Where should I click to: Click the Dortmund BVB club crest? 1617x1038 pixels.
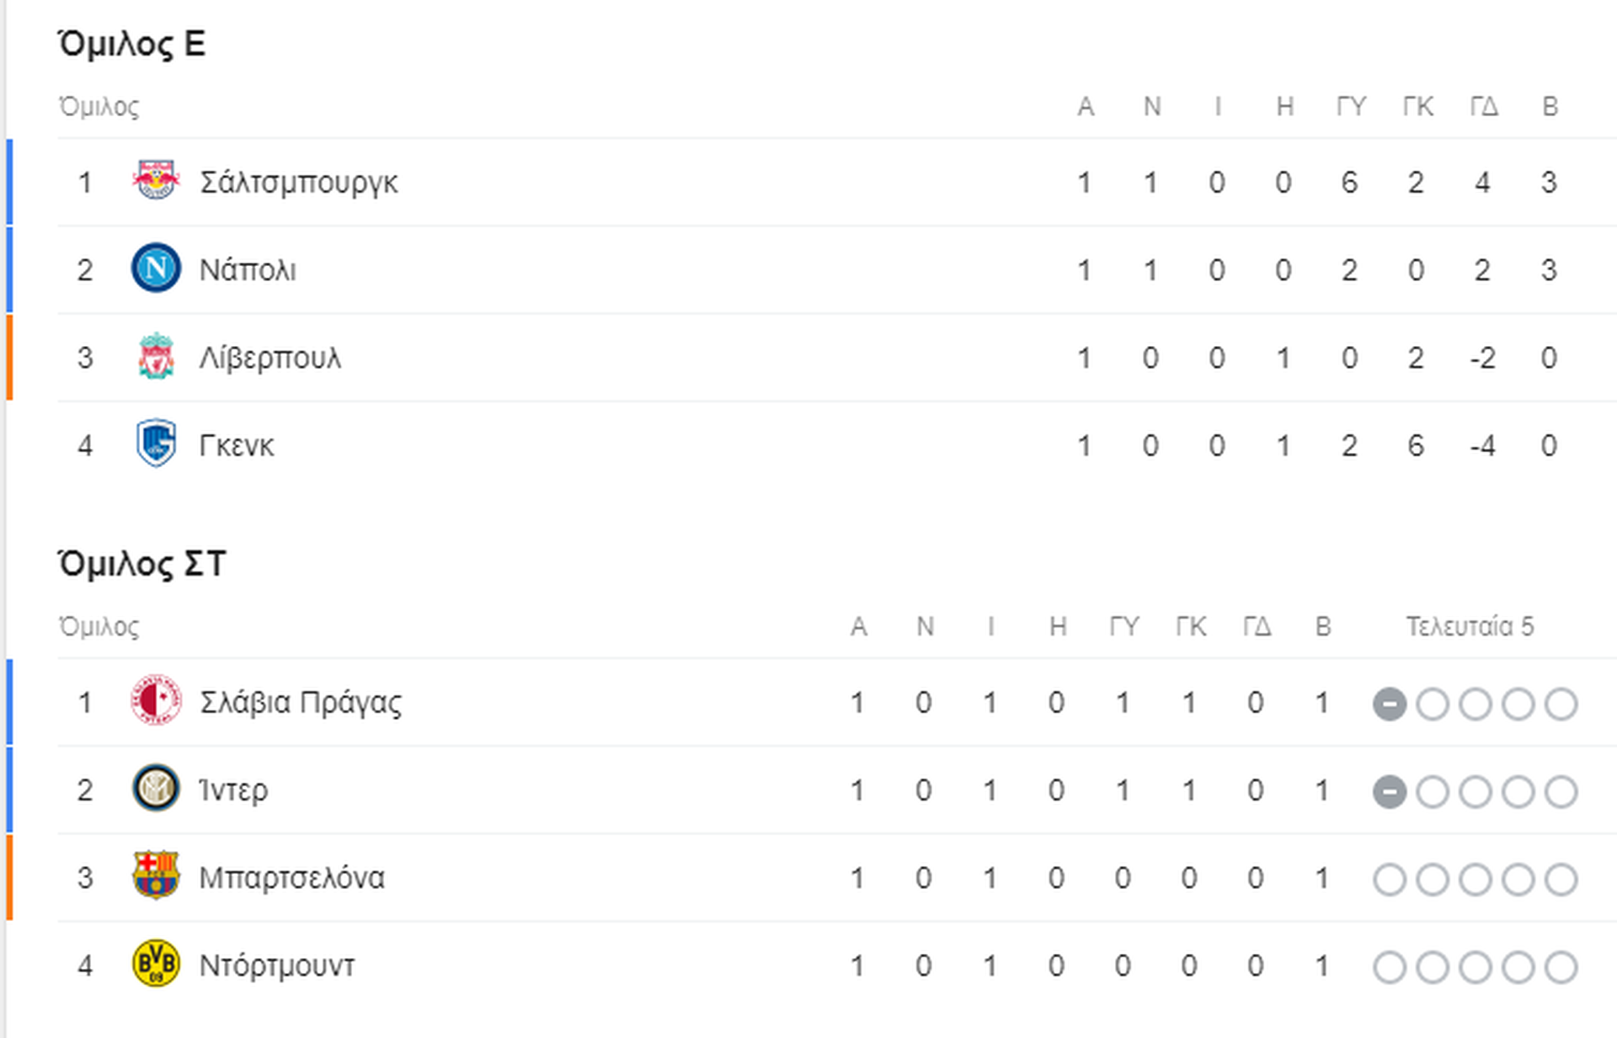click(156, 964)
